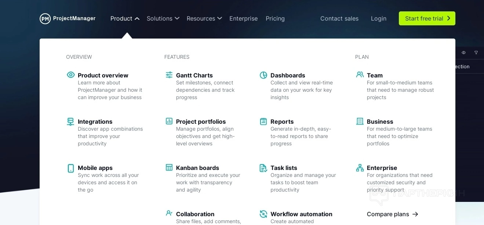Click the Gantt Charts icon

[x=169, y=75]
